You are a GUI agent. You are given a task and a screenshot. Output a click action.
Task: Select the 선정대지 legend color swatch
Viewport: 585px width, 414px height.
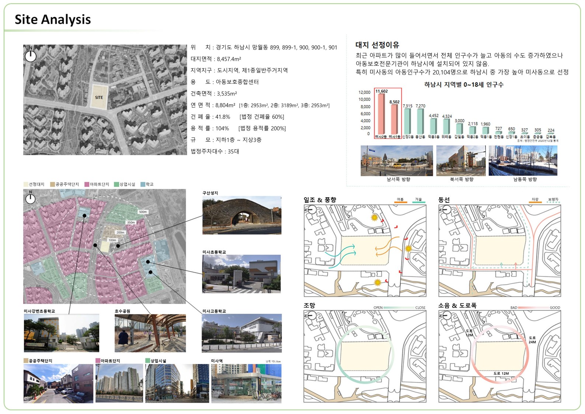pyautogui.click(x=26, y=184)
